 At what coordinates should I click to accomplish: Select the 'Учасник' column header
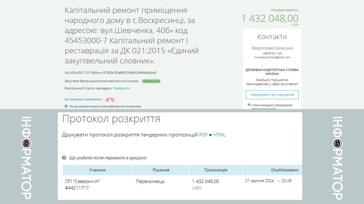point(98,170)
